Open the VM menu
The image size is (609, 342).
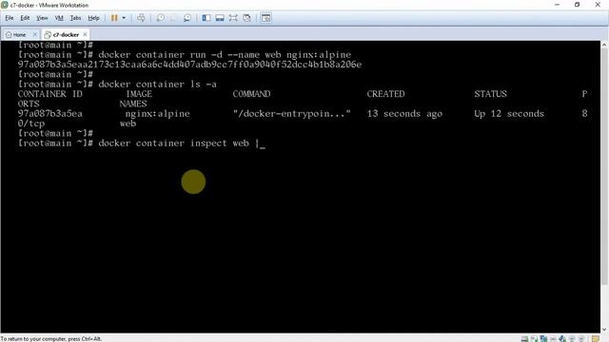click(x=59, y=18)
